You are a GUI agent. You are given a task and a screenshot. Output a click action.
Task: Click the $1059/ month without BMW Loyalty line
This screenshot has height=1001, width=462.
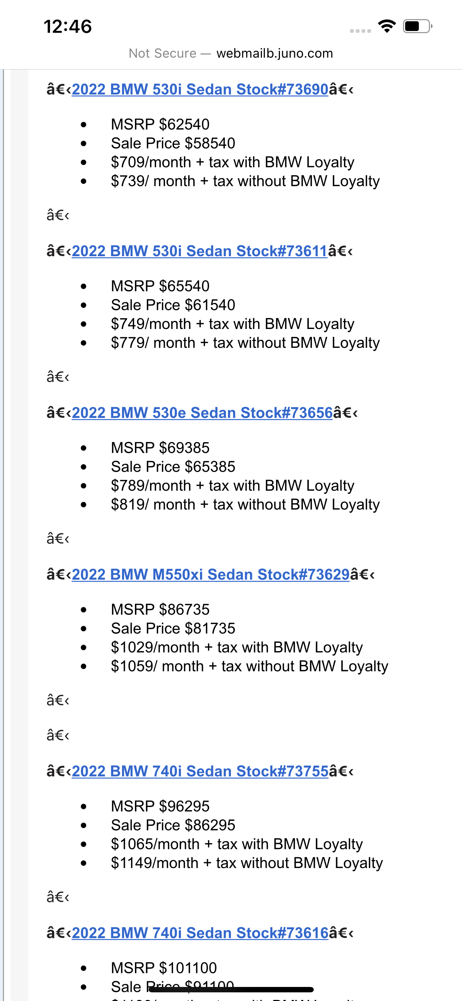click(249, 666)
